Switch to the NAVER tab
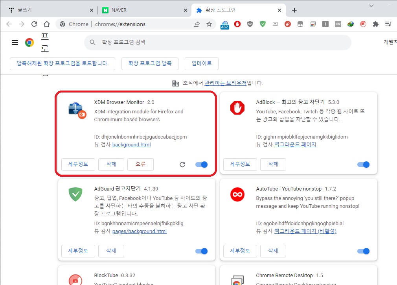 pos(143,10)
